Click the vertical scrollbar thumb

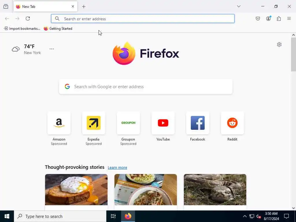coord(293,54)
